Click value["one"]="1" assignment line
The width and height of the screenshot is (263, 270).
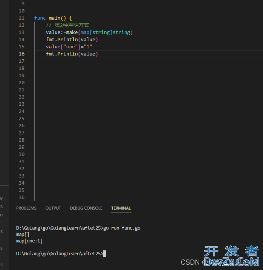click(x=69, y=47)
